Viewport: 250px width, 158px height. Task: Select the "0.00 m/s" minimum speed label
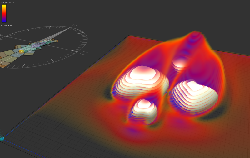coord(7,26)
